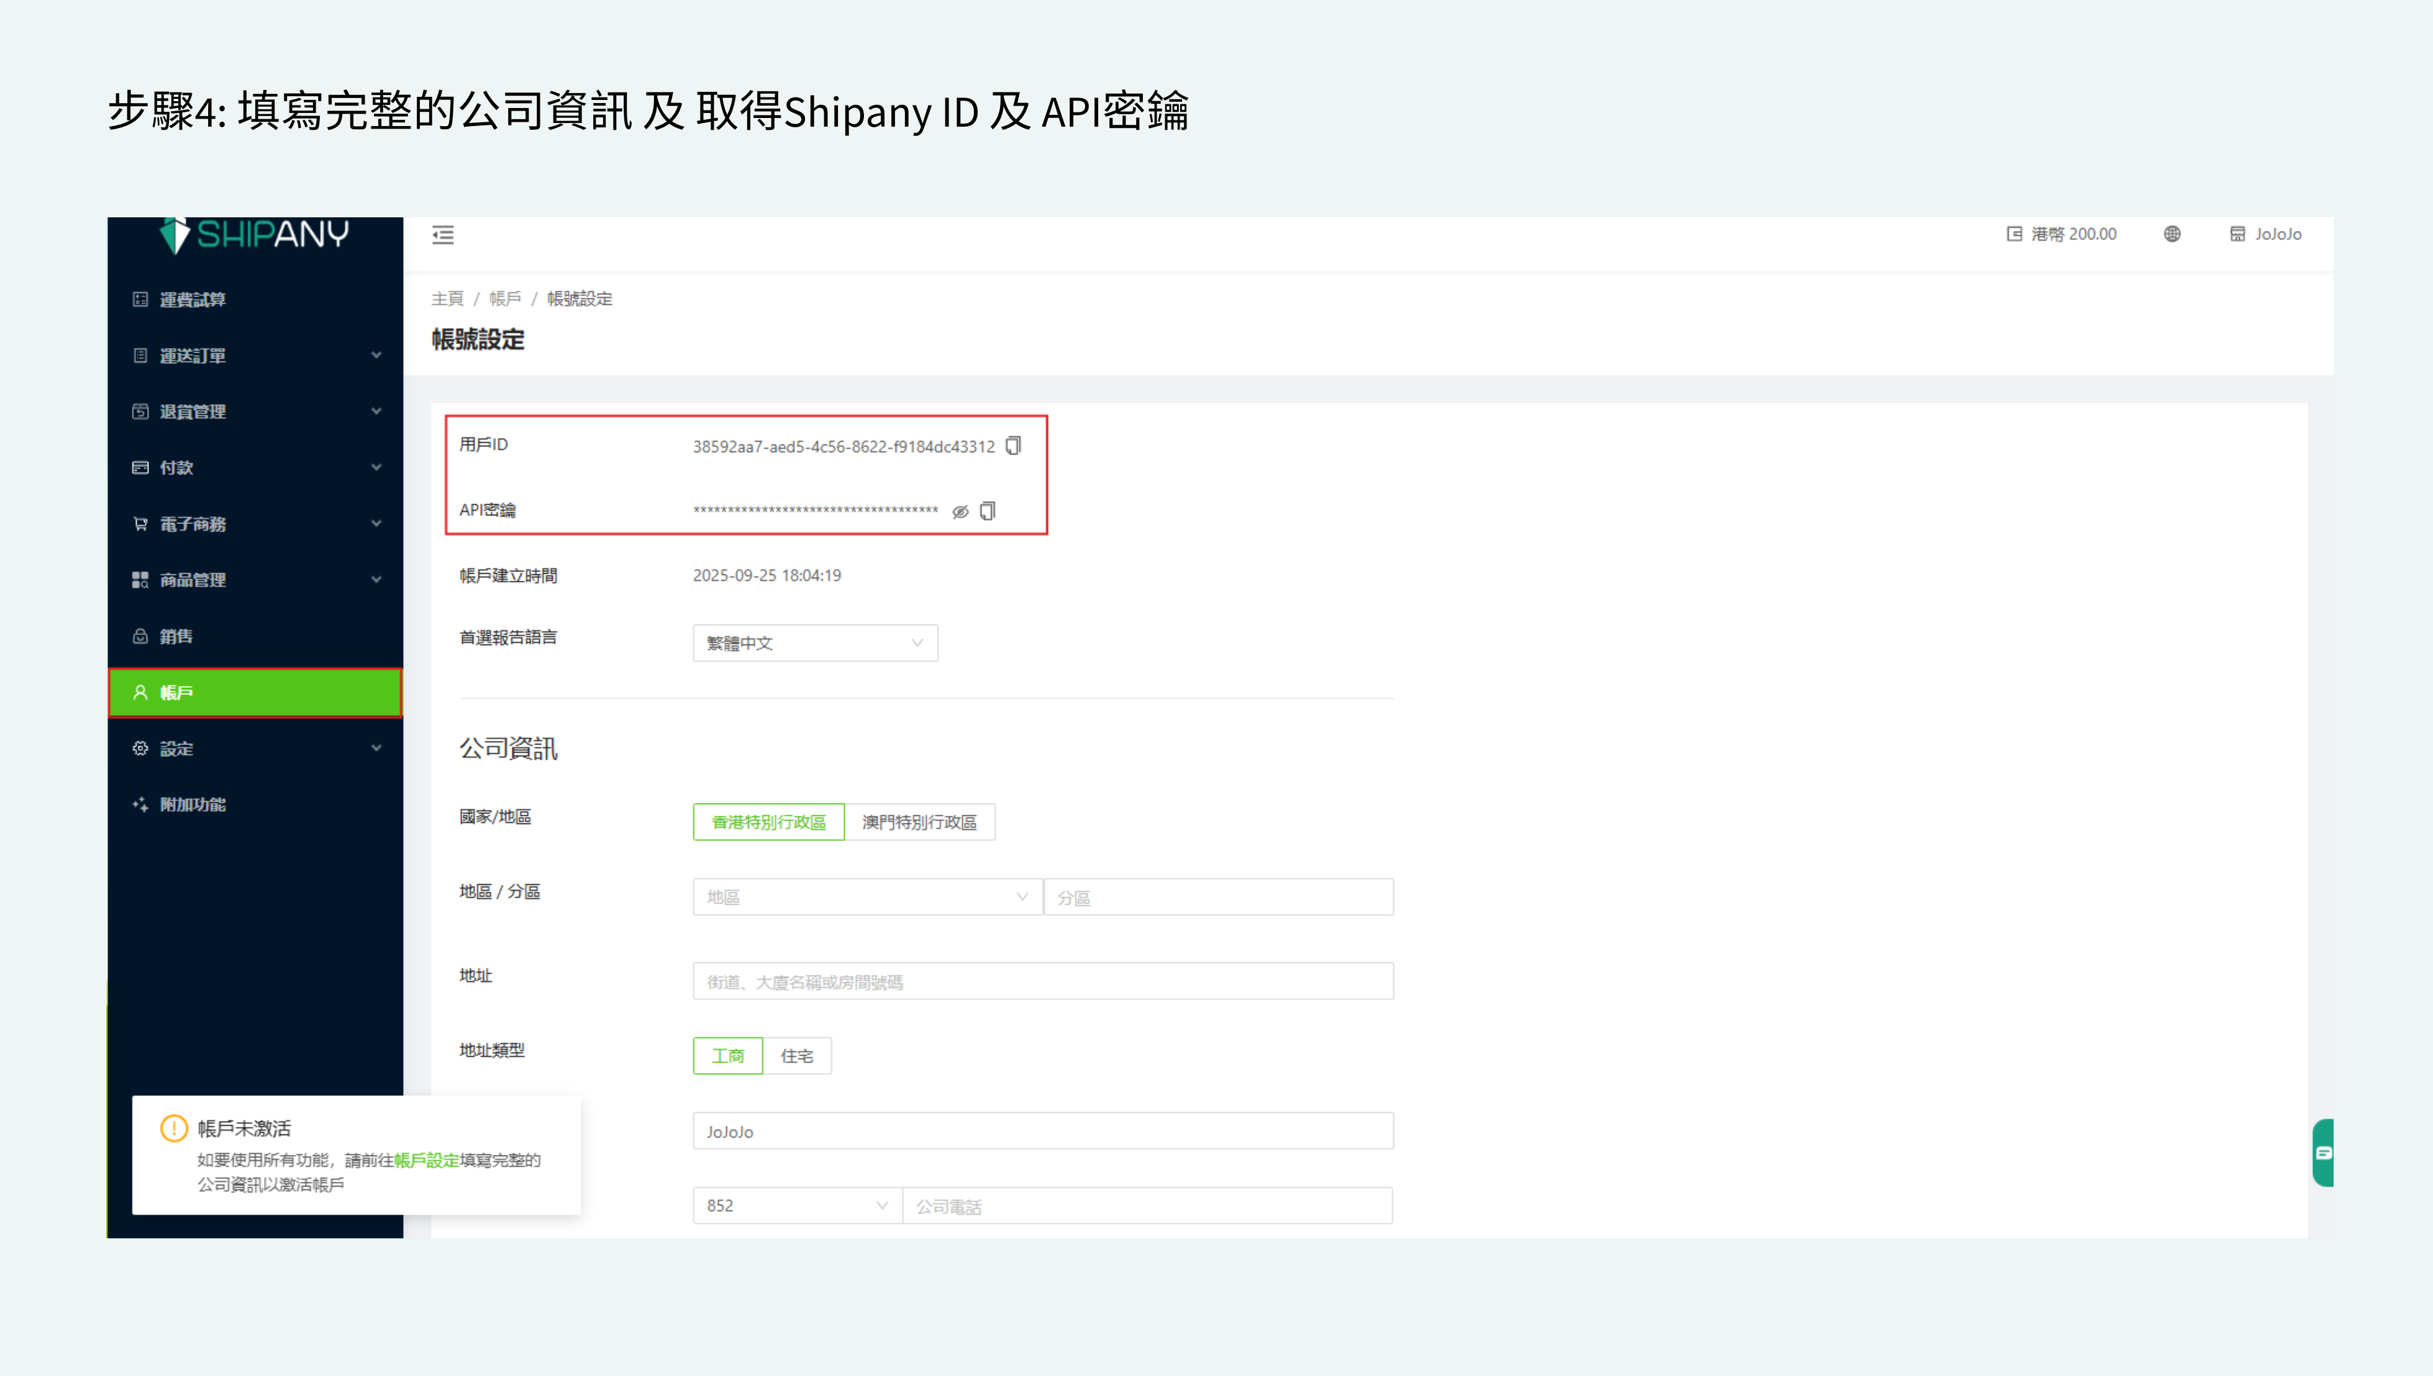Choose 工商 address type

[728, 1056]
